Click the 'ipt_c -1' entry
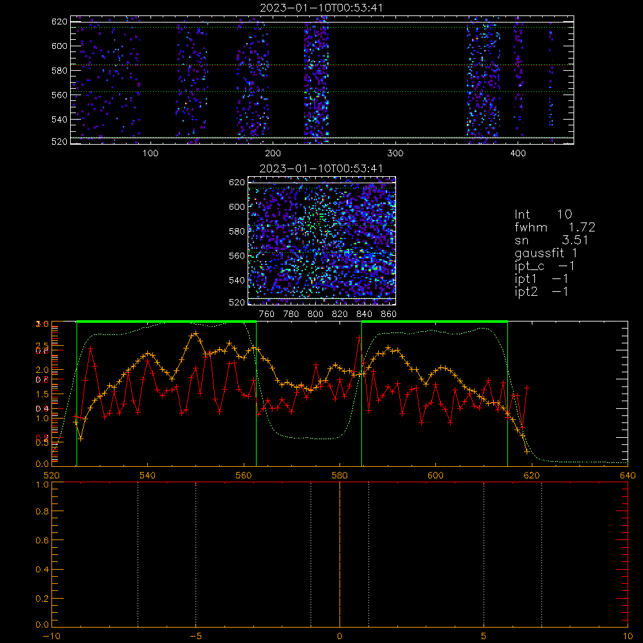643x643 pixels. [x=545, y=266]
